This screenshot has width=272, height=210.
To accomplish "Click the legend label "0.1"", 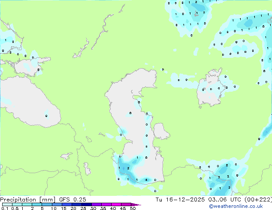I will pos(5,208).
